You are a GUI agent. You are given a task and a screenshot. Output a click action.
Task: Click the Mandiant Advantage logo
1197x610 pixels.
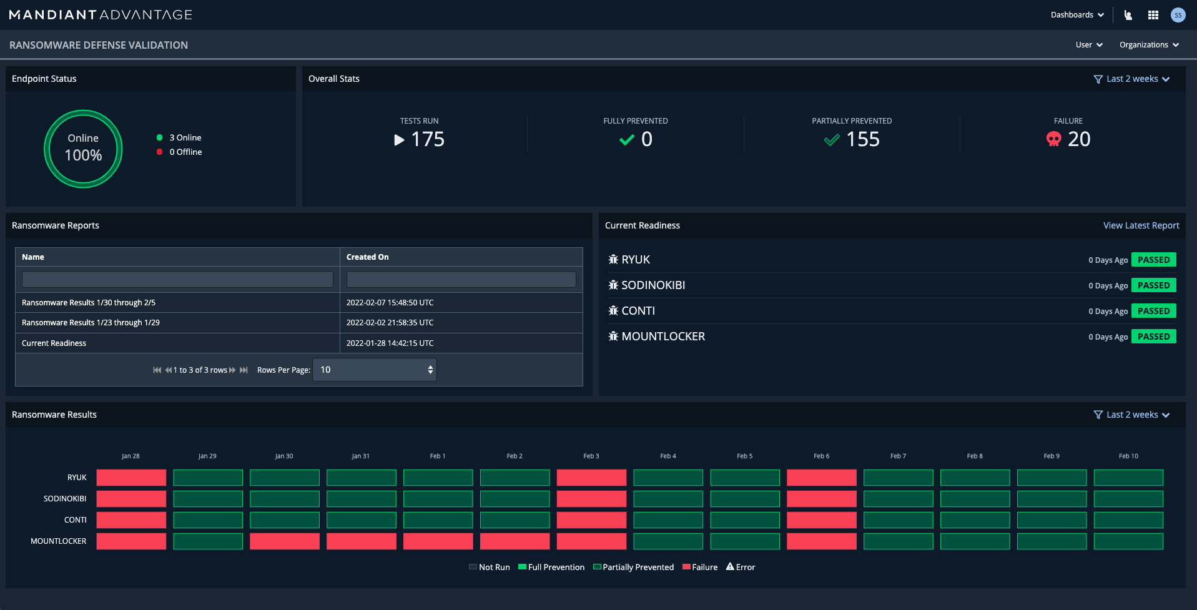101,15
